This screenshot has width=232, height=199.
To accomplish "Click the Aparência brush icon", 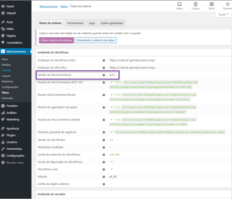I will click(x=3, y=129).
